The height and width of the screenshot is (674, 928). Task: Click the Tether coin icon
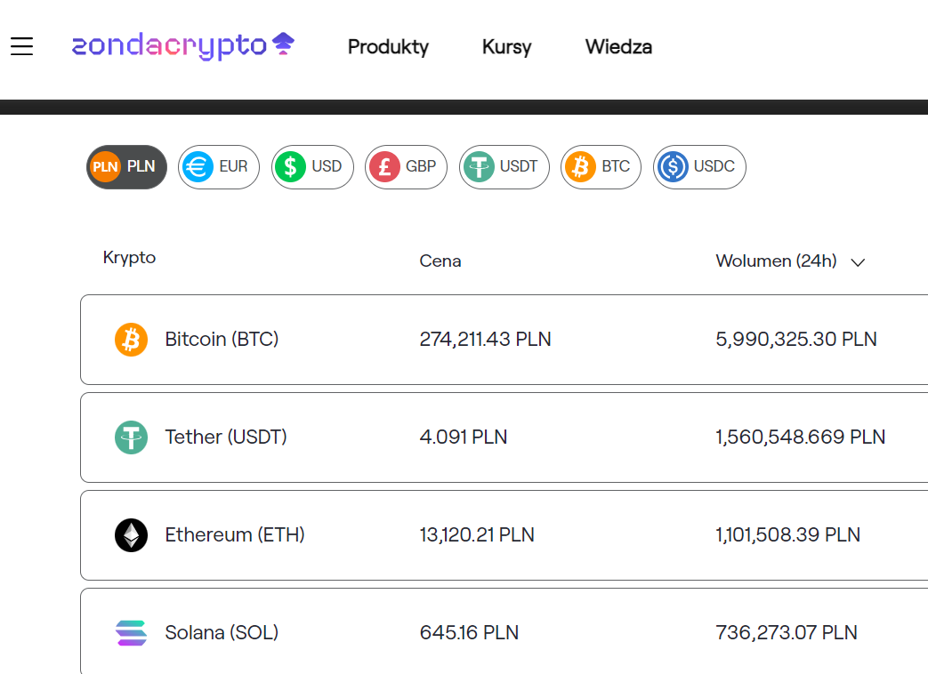tap(131, 437)
